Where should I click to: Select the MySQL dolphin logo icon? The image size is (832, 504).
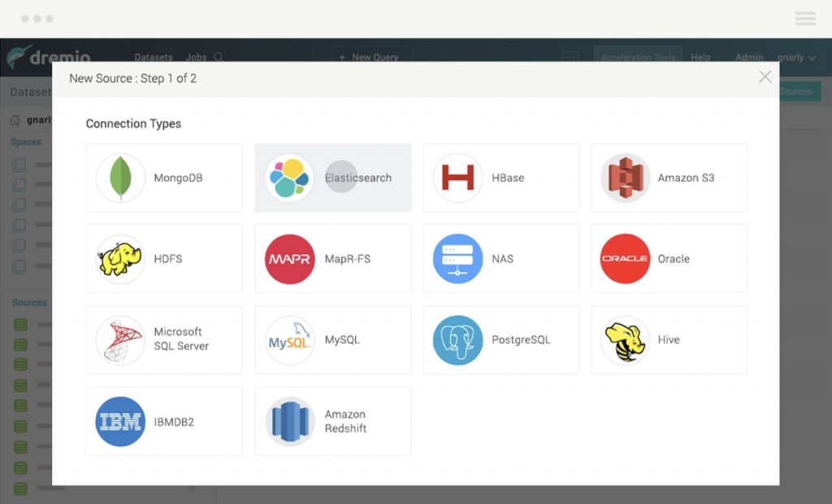coord(289,340)
